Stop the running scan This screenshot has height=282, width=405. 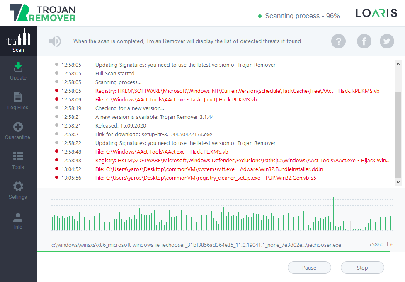tap(362, 268)
